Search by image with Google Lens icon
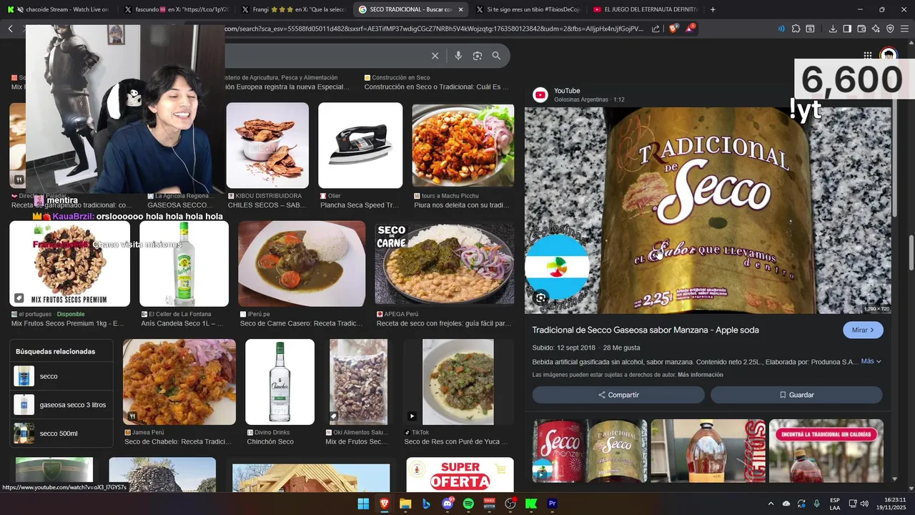This screenshot has width=915, height=515. pyautogui.click(x=478, y=56)
